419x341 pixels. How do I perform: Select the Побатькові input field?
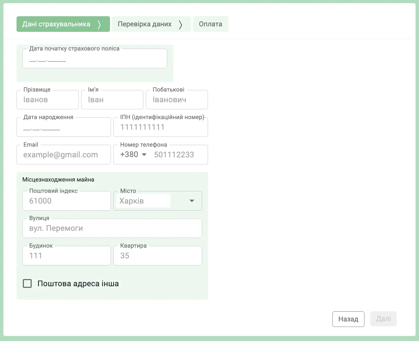point(177,100)
